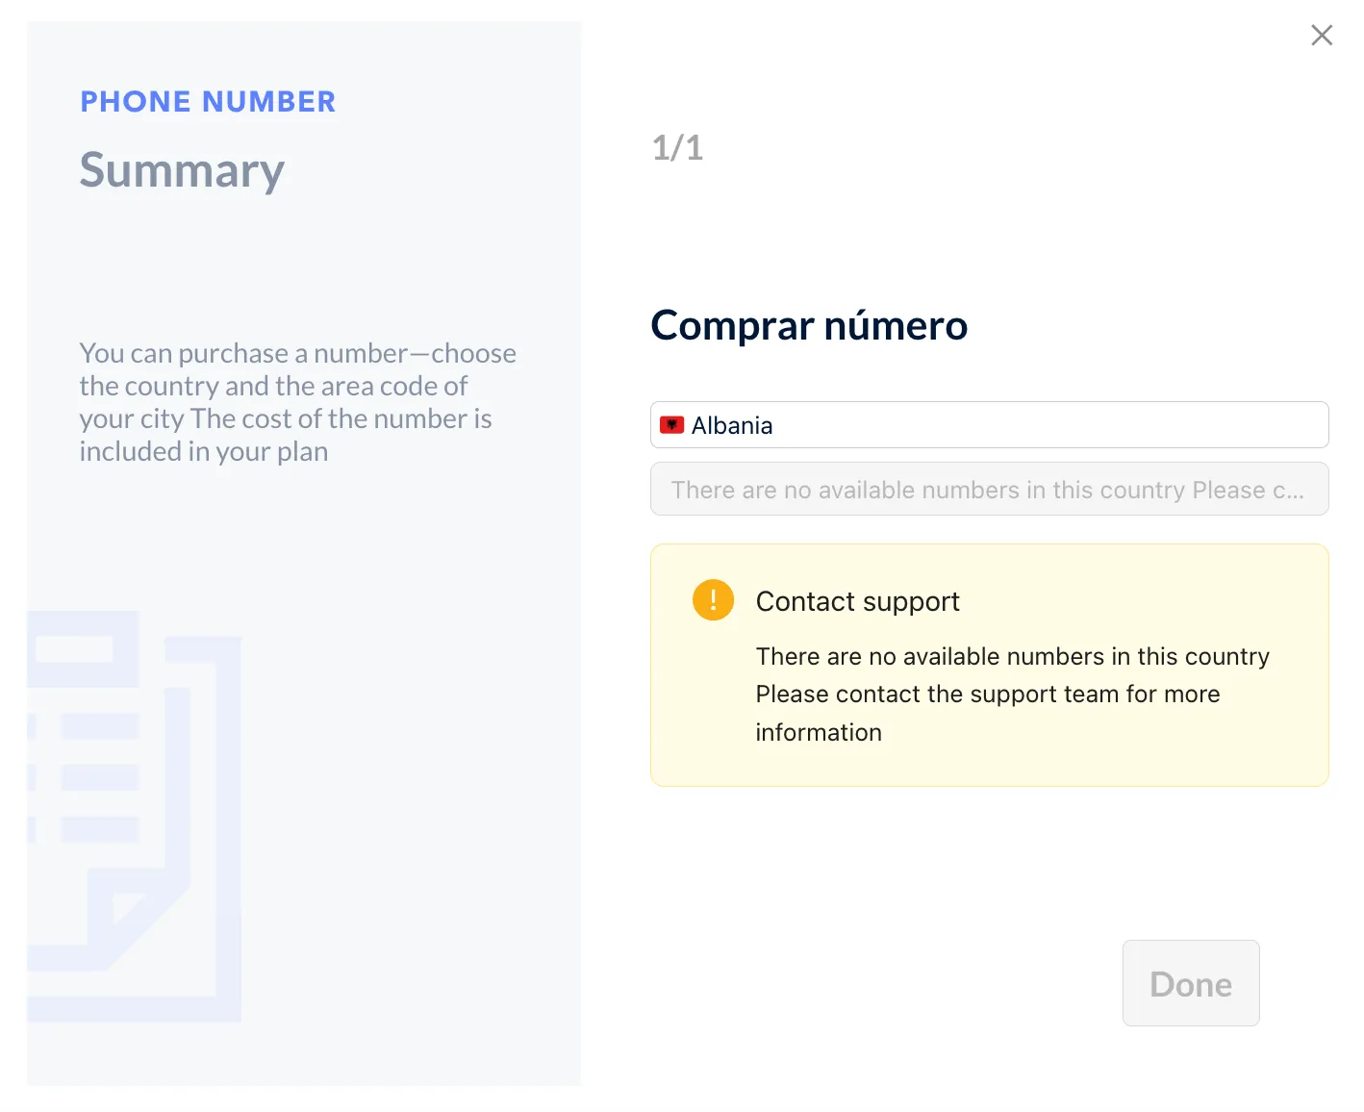
Task: Click the Done button
Action: tap(1191, 983)
